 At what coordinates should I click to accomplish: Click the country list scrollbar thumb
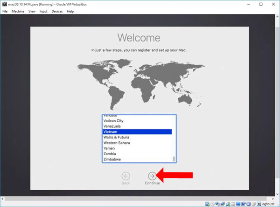pyautogui.click(x=174, y=159)
